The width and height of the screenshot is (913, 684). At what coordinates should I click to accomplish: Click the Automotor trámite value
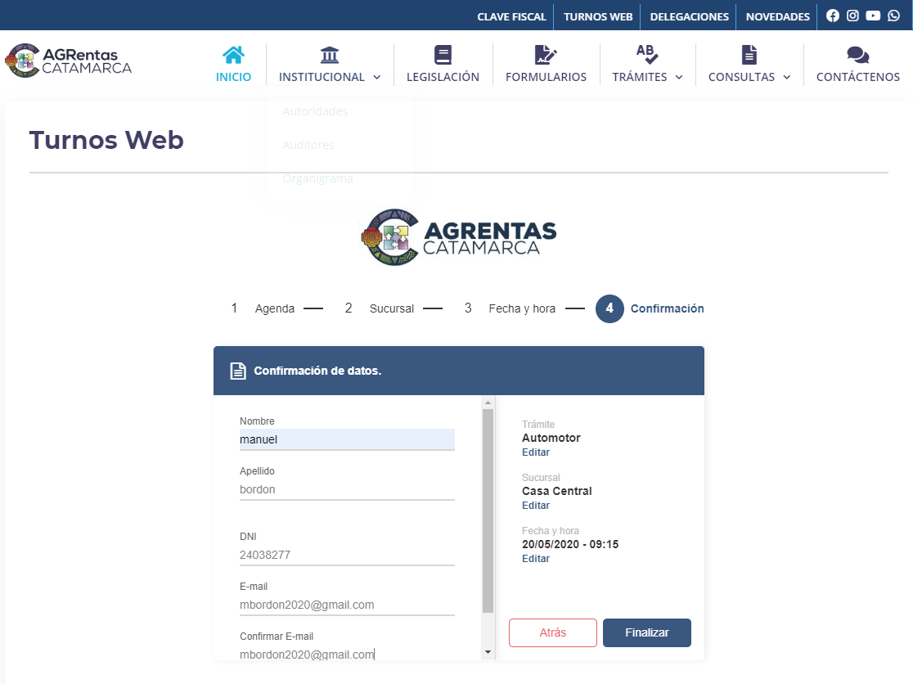pos(551,438)
